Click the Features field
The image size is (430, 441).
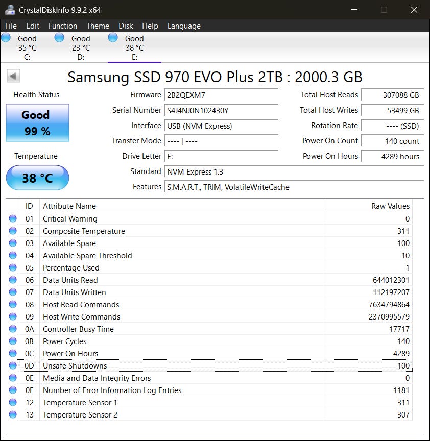(294, 187)
